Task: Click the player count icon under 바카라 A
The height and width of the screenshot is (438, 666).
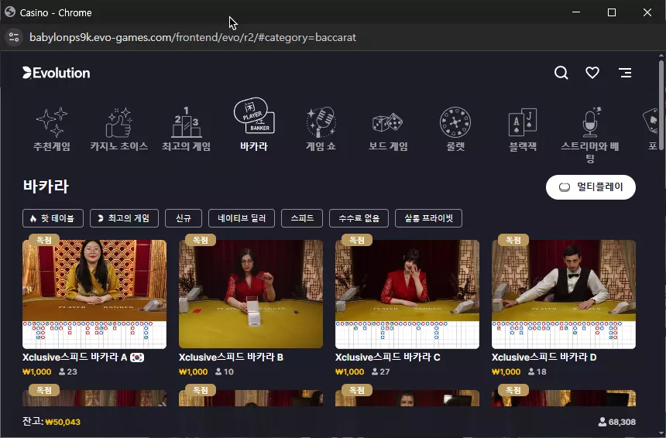Action: 62,371
